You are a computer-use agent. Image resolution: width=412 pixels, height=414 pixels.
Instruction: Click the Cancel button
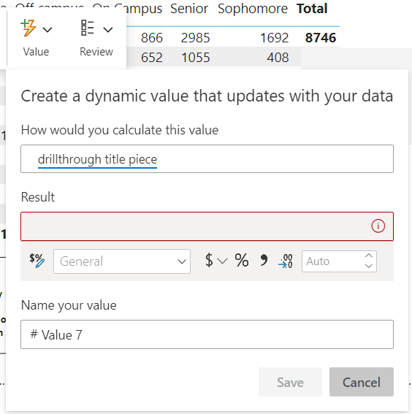click(362, 382)
